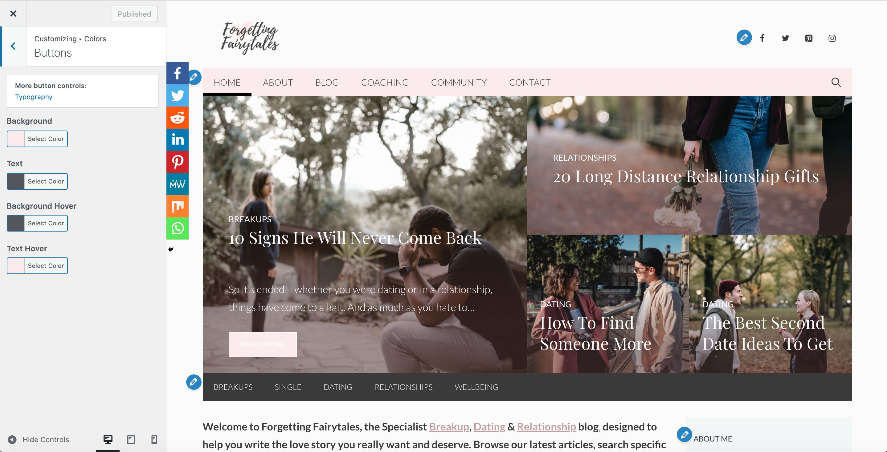Share via the LinkedIn sidebar icon
The width and height of the screenshot is (887, 452).
tap(177, 140)
